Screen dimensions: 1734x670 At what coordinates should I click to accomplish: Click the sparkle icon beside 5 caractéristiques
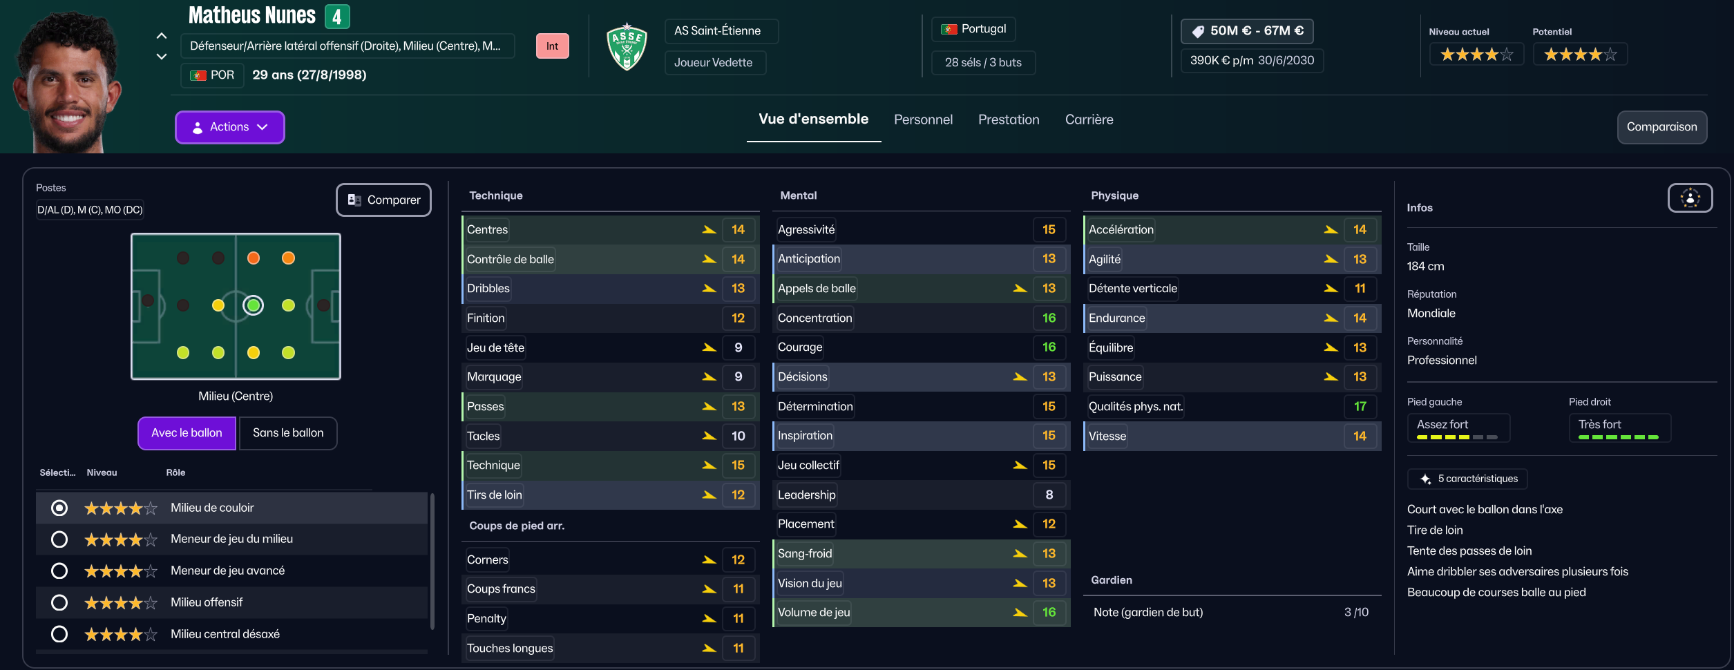click(x=1425, y=479)
